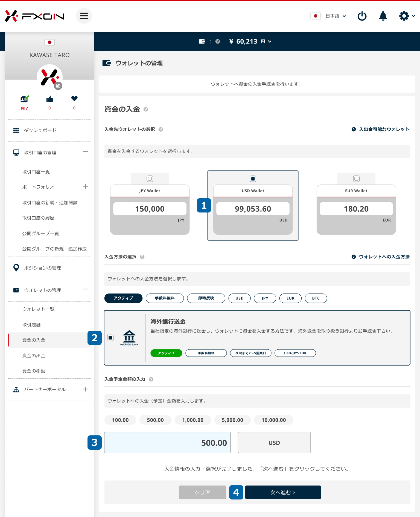Click the USD currency box beside amount

click(x=274, y=443)
